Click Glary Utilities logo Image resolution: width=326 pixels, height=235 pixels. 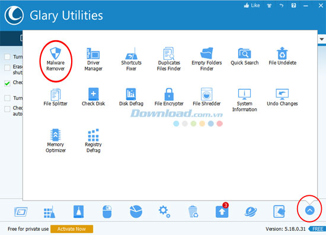tap(14, 15)
